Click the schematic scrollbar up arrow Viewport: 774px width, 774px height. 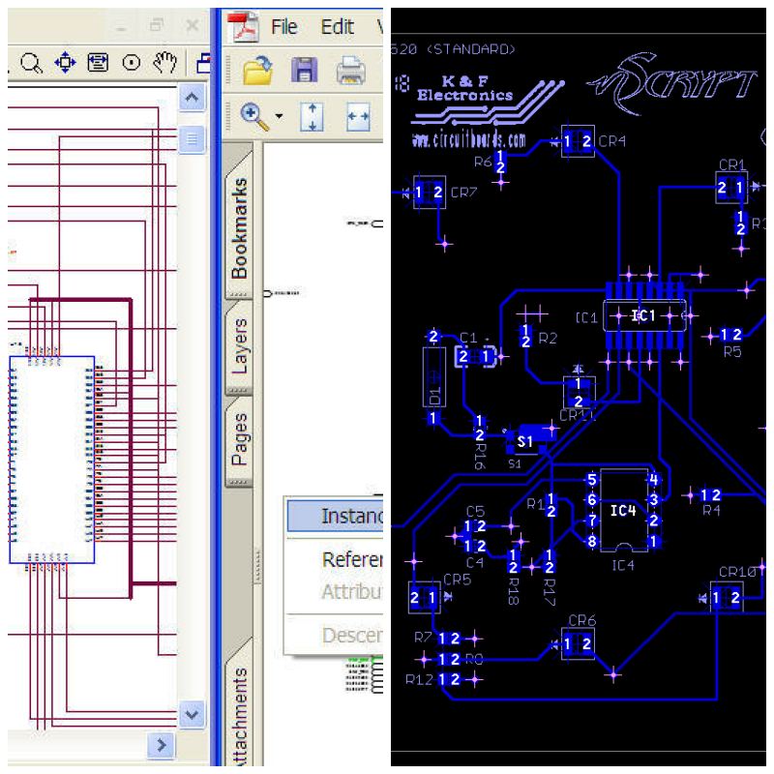(192, 98)
